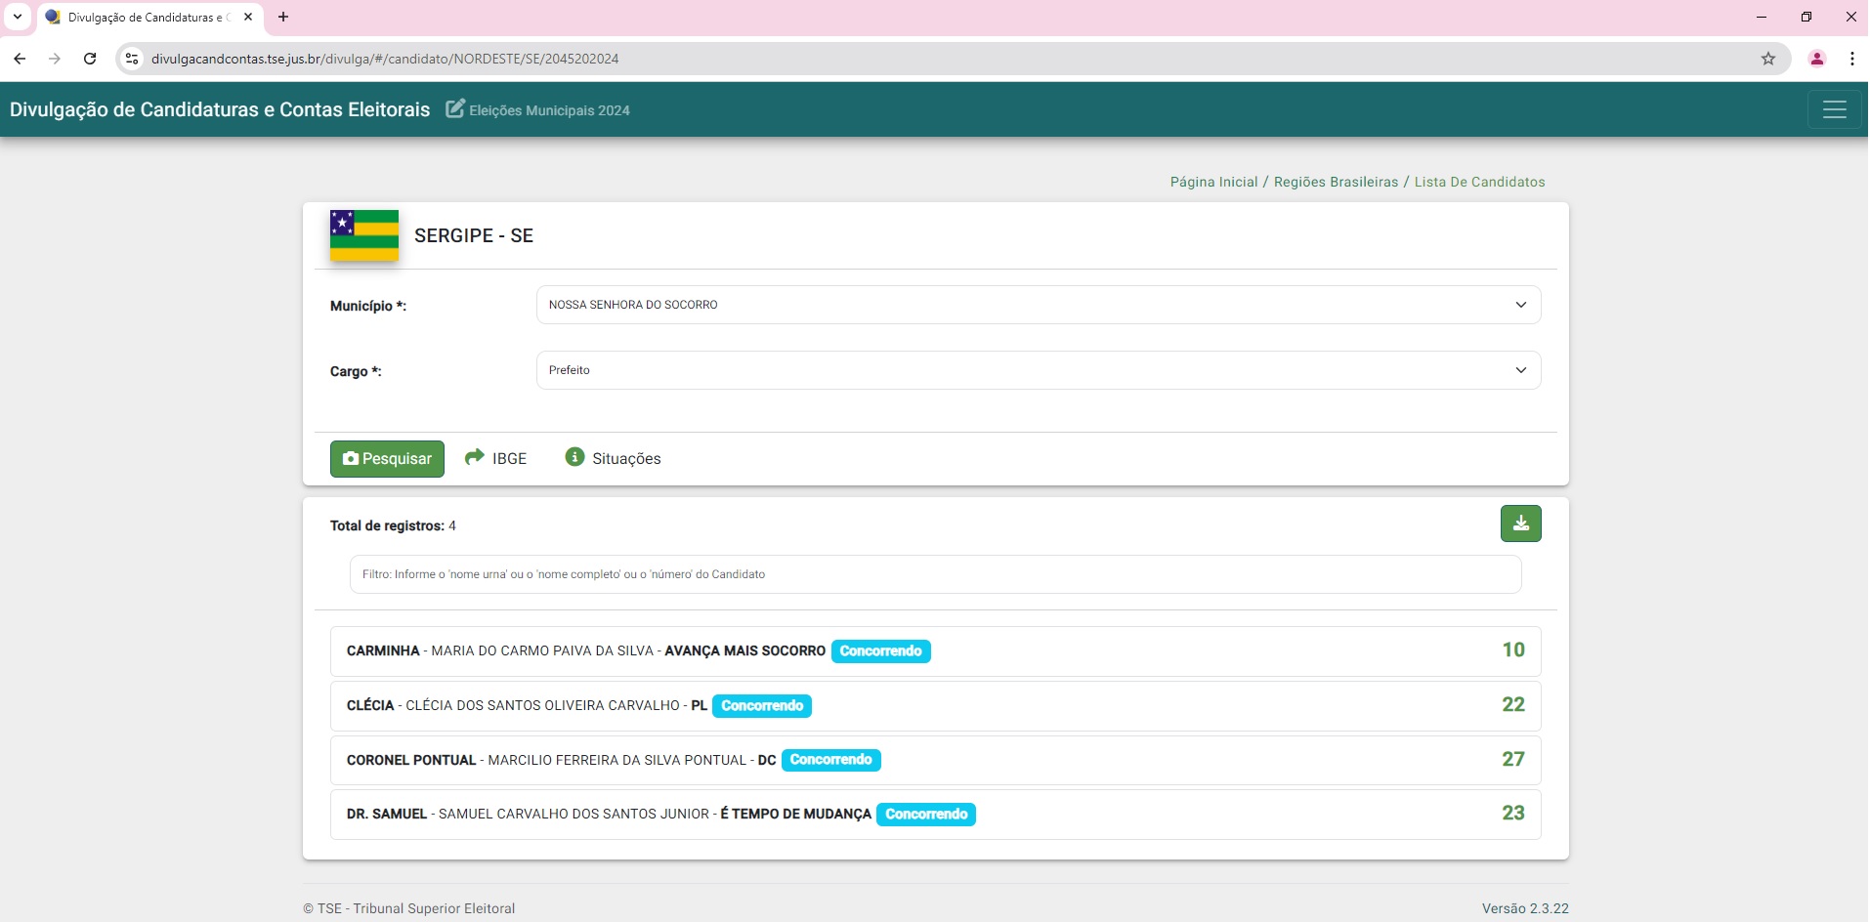Click candidate number 23

[1513, 814]
